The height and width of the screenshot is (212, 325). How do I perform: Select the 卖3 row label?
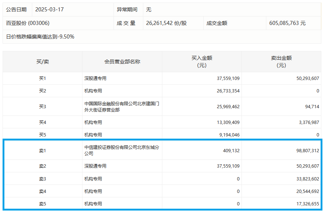click(x=43, y=179)
